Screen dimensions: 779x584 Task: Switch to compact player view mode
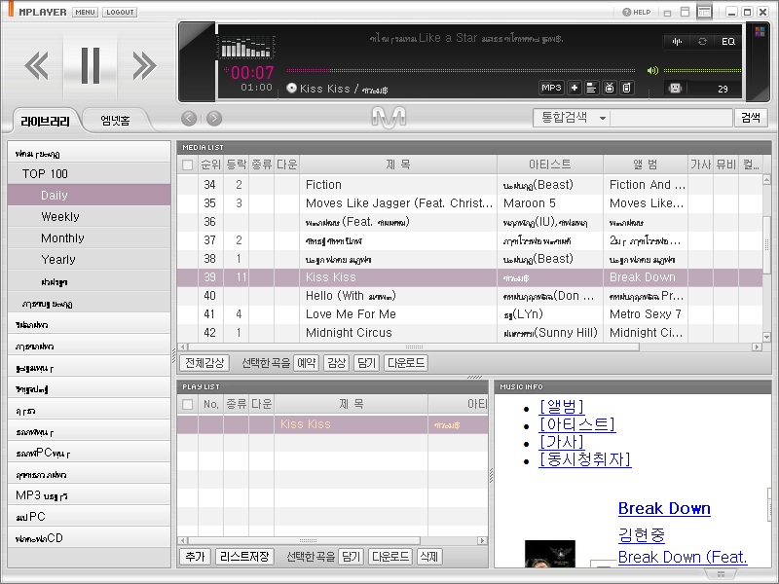pyautogui.click(x=686, y=12)
